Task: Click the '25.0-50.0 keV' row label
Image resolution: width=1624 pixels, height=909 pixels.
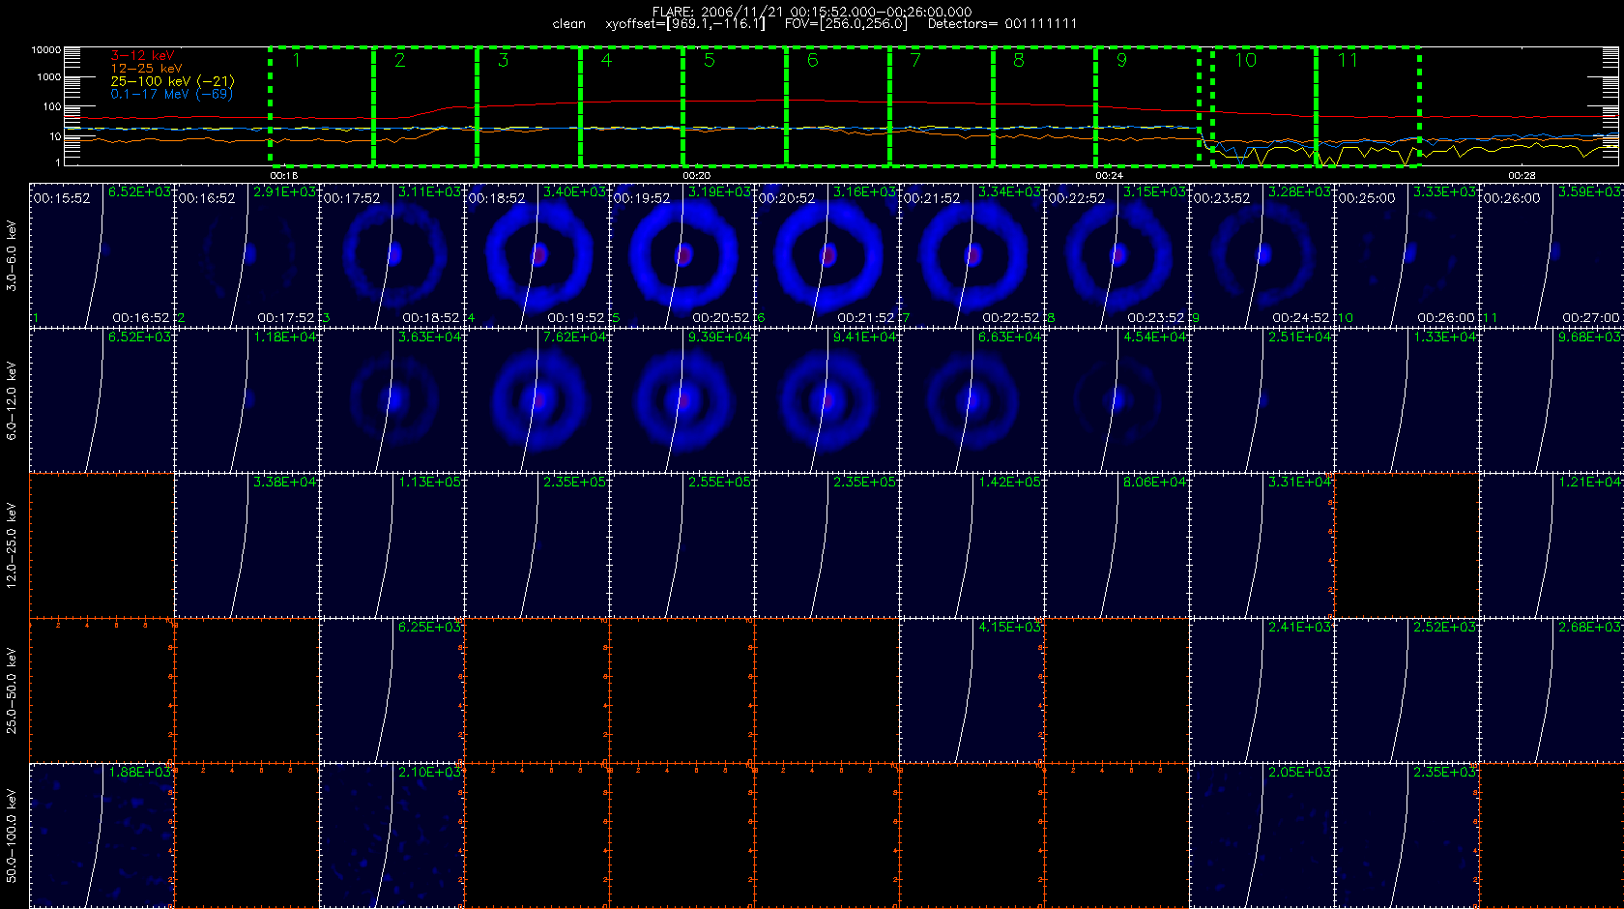Action: coord(12,690)
